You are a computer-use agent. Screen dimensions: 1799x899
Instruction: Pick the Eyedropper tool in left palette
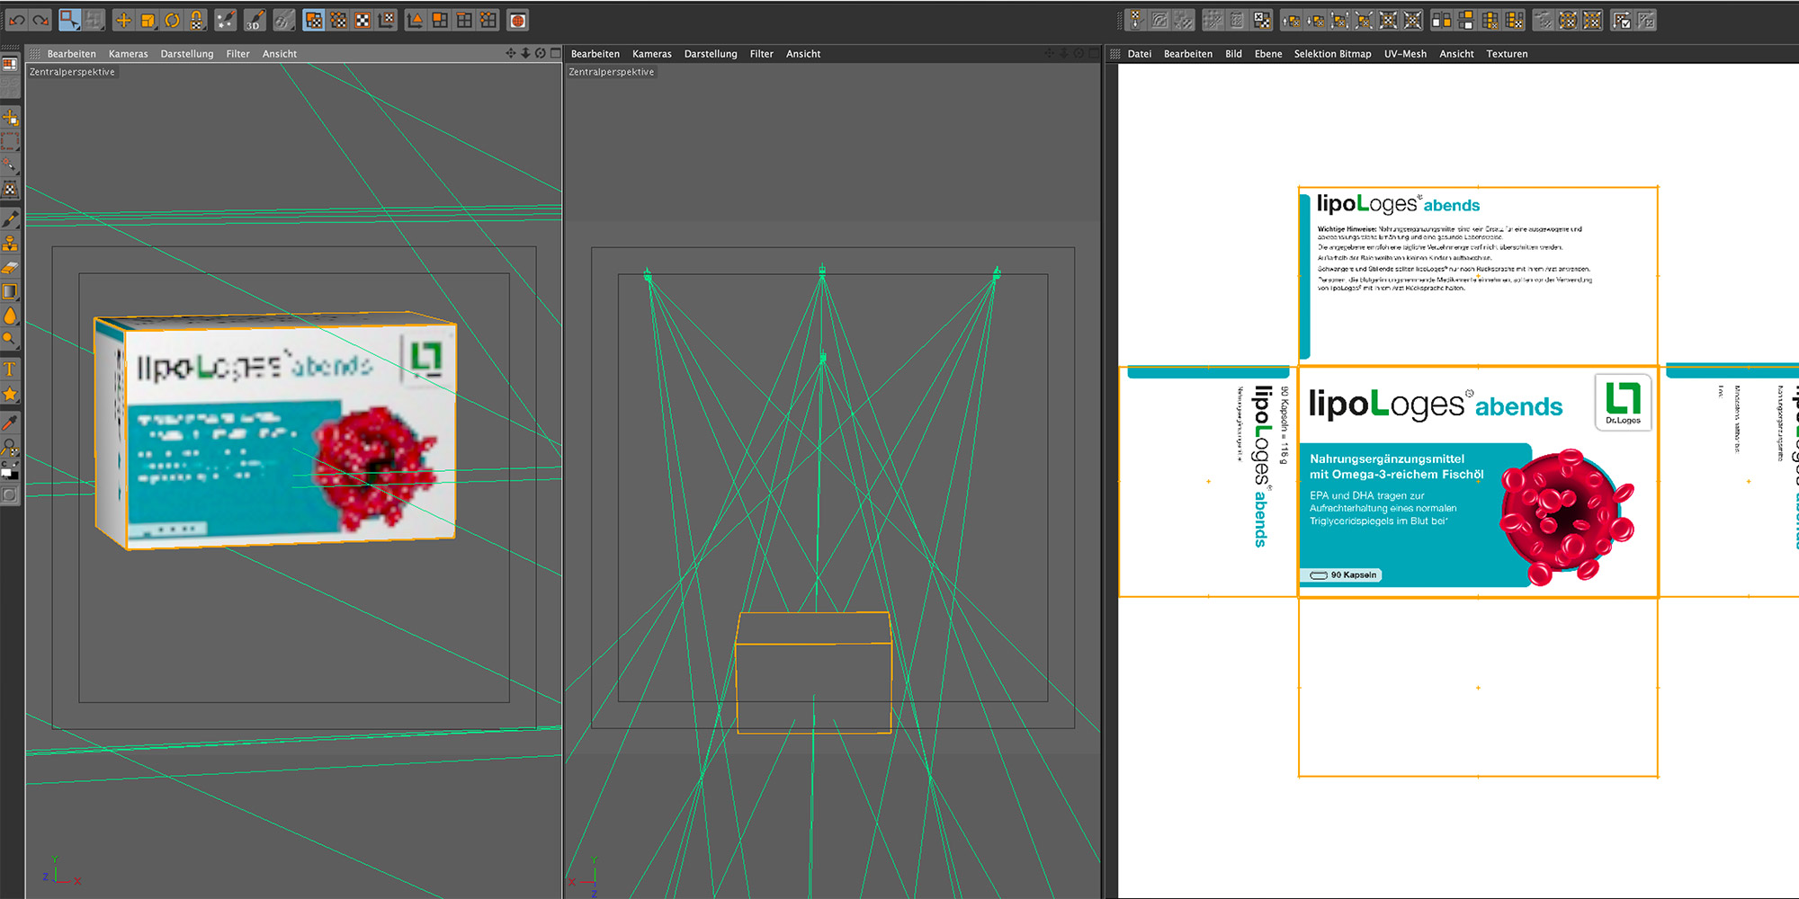(x=10, y=423)
